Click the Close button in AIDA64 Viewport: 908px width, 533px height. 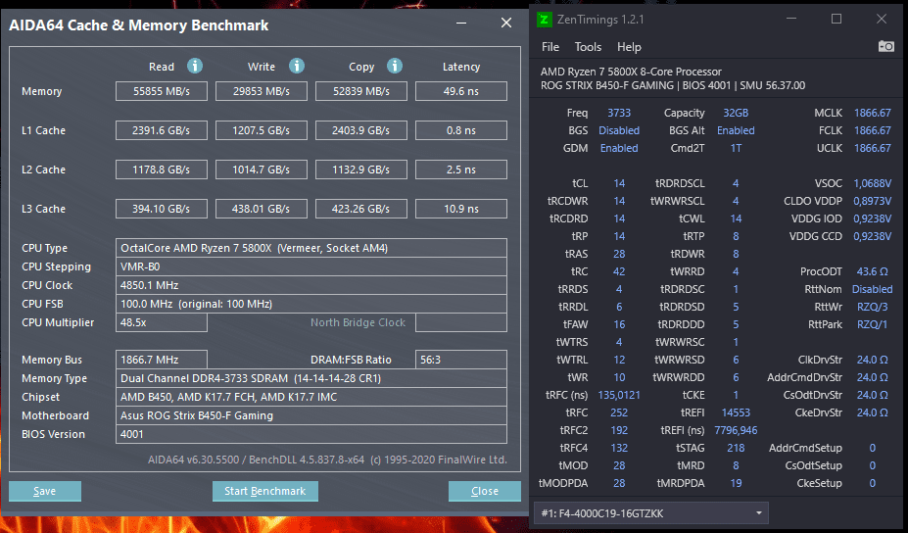[x=485, y=491]
